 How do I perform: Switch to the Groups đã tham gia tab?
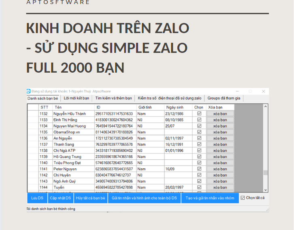tap(224, 98)
